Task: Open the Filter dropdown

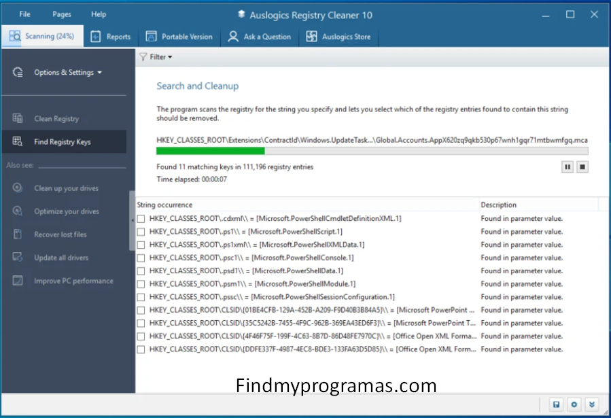Action: [x=156, y=57]
